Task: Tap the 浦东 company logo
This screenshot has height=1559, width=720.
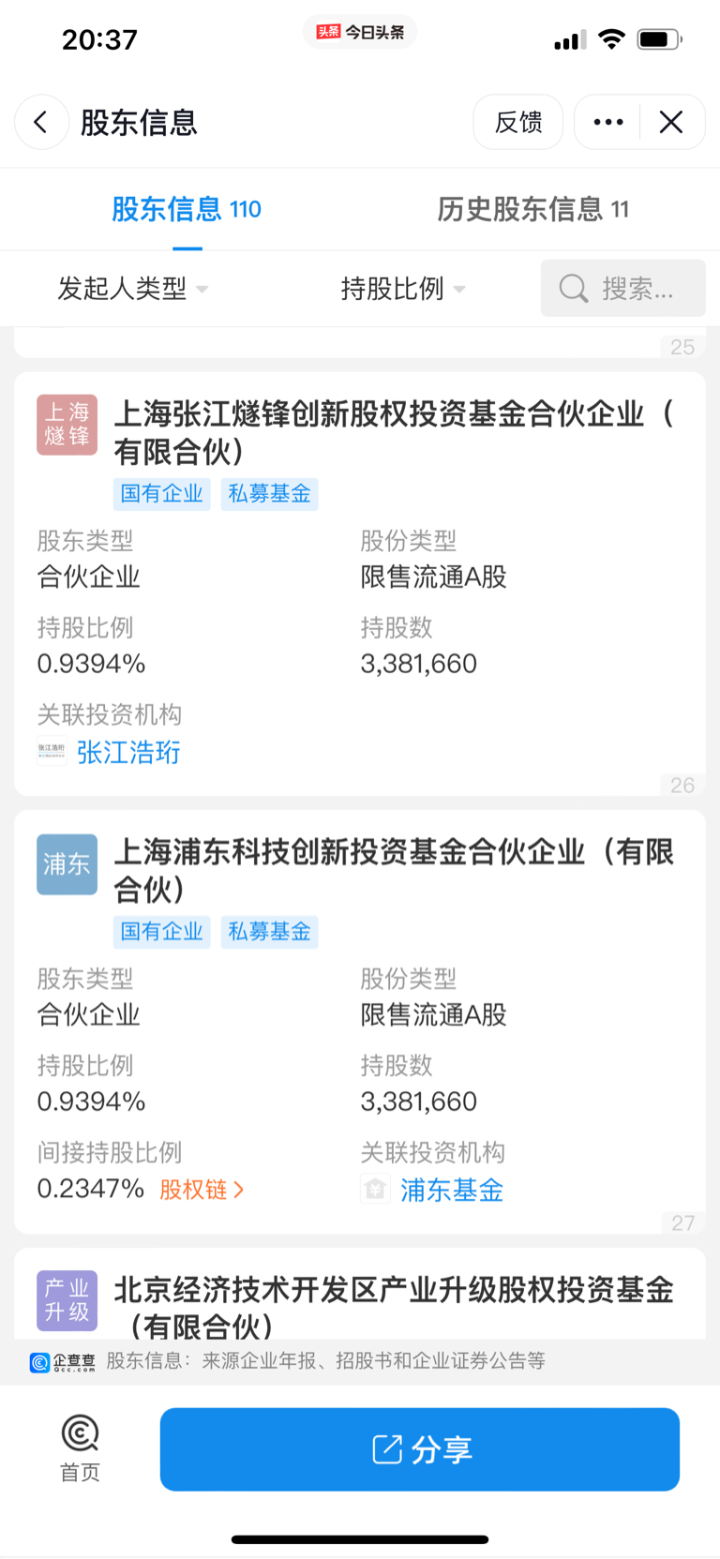Action: 67,864
